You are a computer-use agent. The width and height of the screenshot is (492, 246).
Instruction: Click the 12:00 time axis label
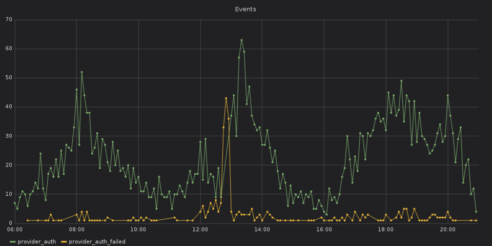coord(200,230)
